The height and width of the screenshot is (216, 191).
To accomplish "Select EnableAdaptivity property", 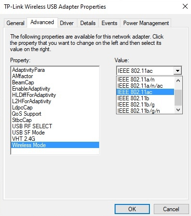I will pyautogui.click(x=55, y=89).
